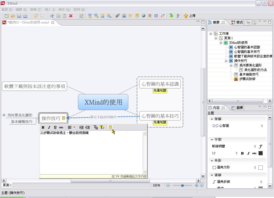Image resolution: width=274 pixels, height=198 pixels.
Task: Open the 圓角方形 shape dropdown
Action: click(255, 167)
